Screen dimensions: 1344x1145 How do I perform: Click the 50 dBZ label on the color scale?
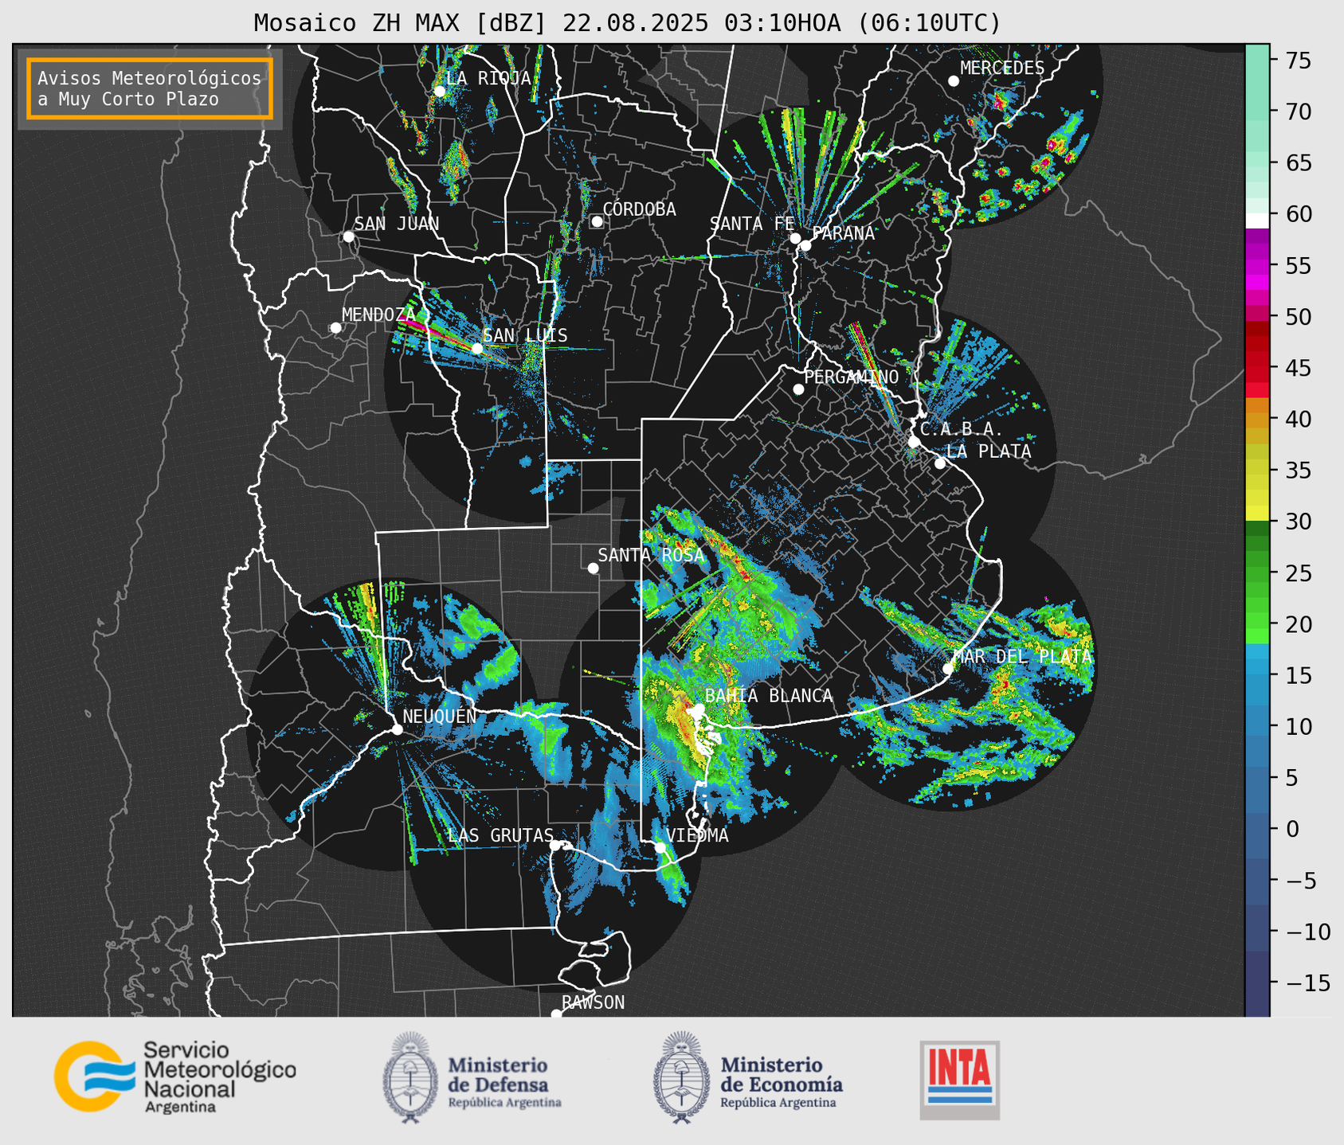[x=1298, y=317]
